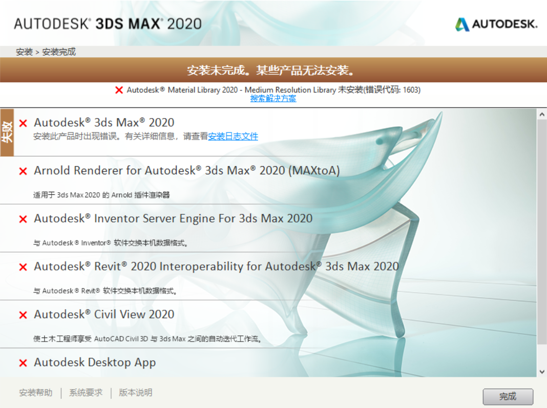Click the 安装未完成 banner message

coord(271,71)
